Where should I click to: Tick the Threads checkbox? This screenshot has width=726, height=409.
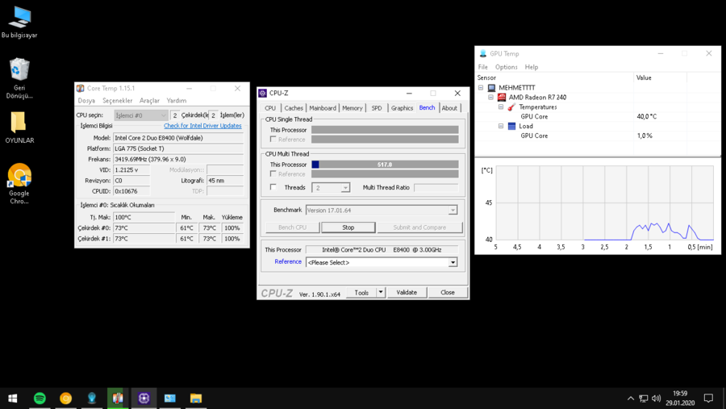click(x=273, y=187)
